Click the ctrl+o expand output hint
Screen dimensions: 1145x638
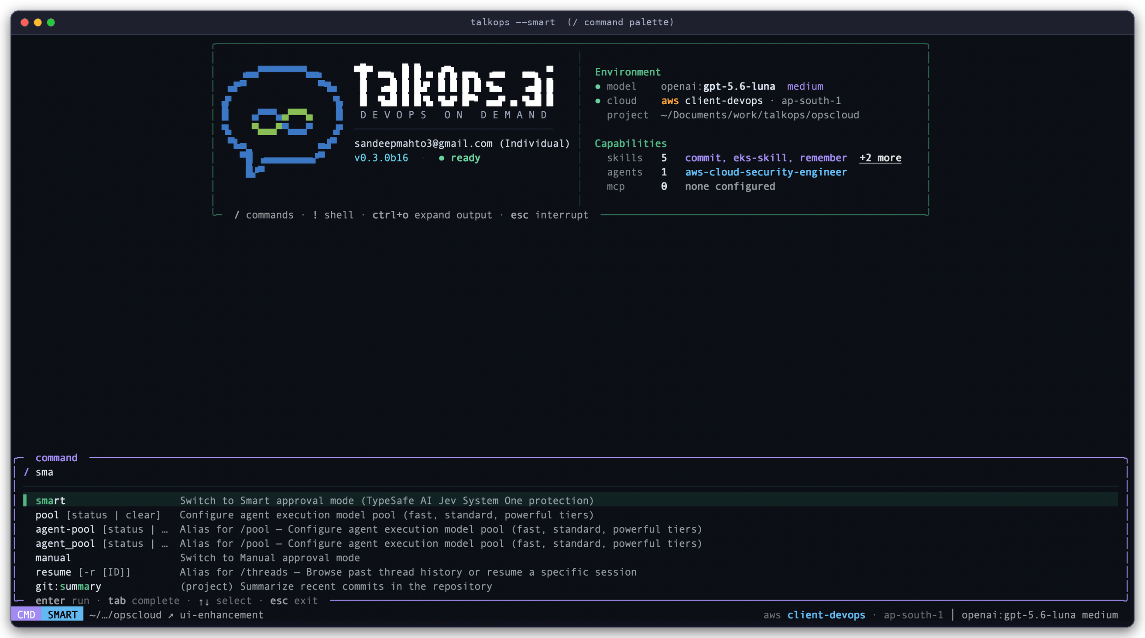point(432,215)
